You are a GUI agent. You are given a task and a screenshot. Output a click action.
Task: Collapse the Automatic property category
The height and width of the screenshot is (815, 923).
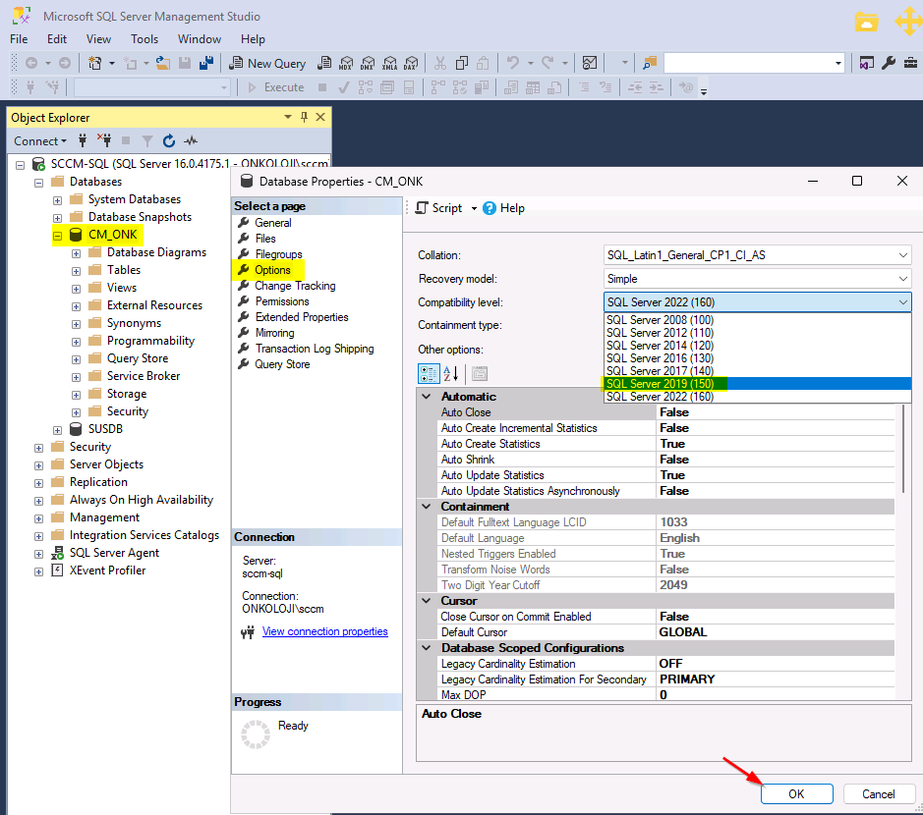click(427, 397)
